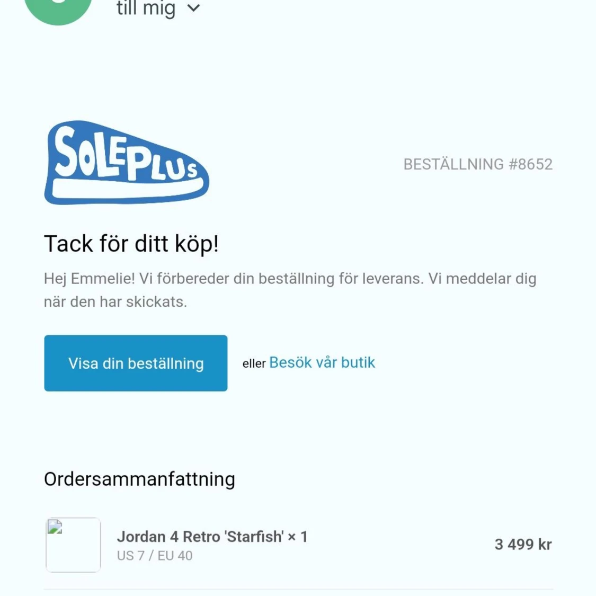Select the order number BESTÄLLNING #8652

pos(478,164)
